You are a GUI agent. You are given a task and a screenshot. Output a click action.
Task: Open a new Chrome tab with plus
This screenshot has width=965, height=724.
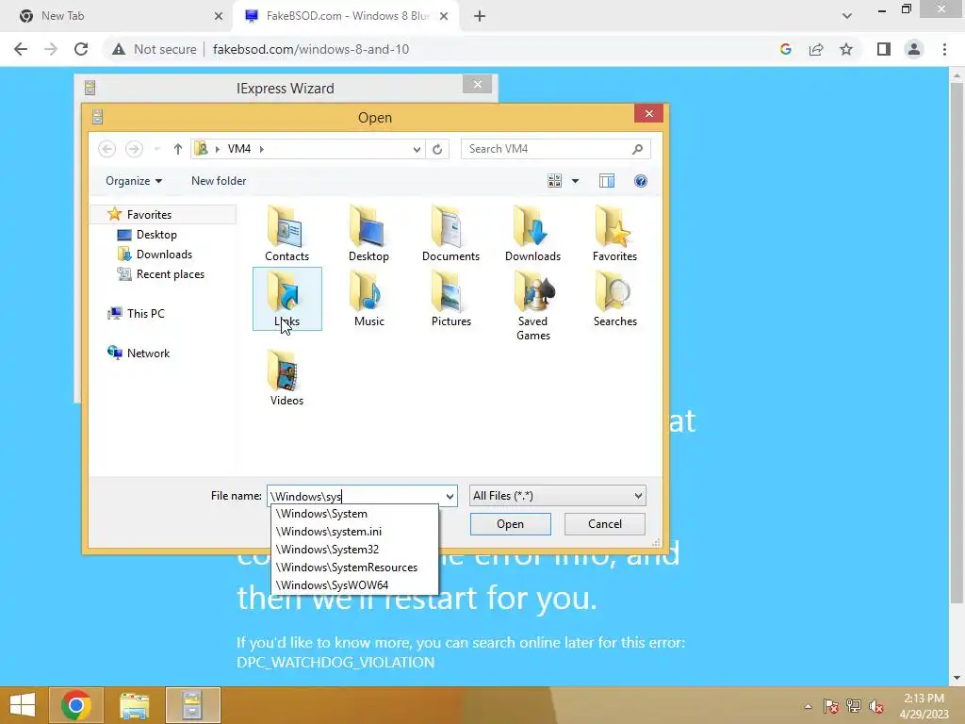[480, 16]
